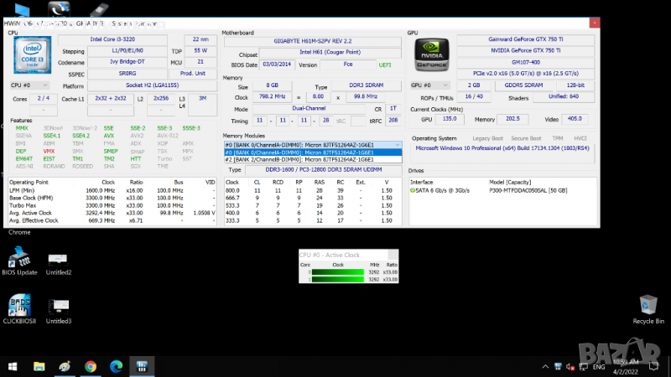Collapse the Memory Modules dropdown arrow
671x377 pixels.
(398, 145)
